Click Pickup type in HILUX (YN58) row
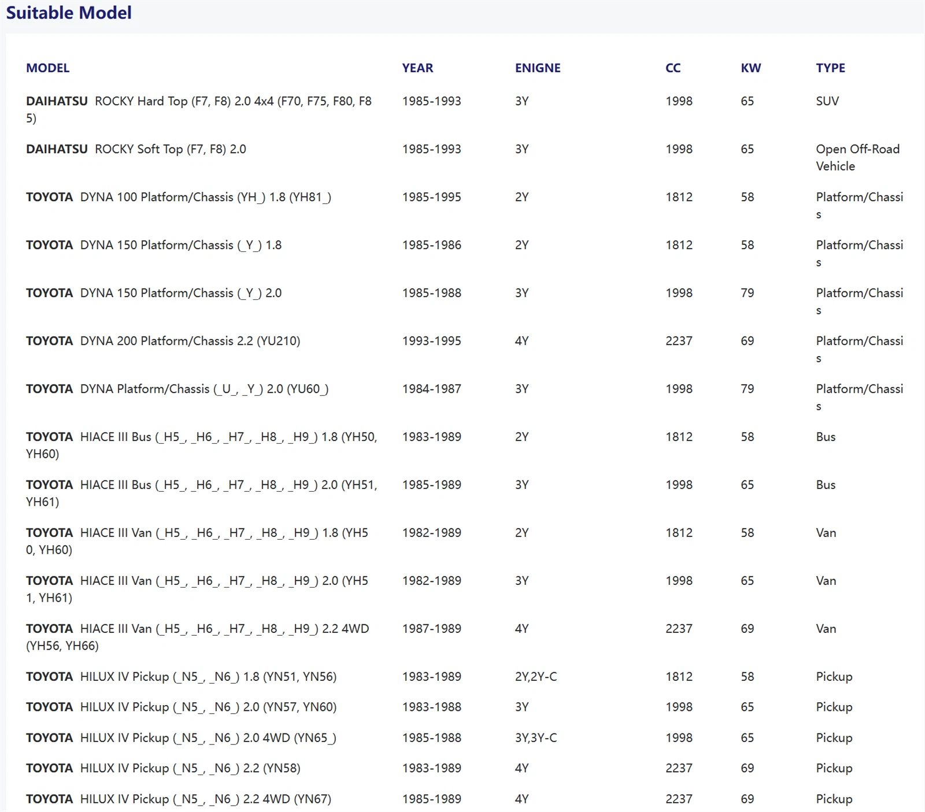The image size is (925, 812). coord(834,769)
